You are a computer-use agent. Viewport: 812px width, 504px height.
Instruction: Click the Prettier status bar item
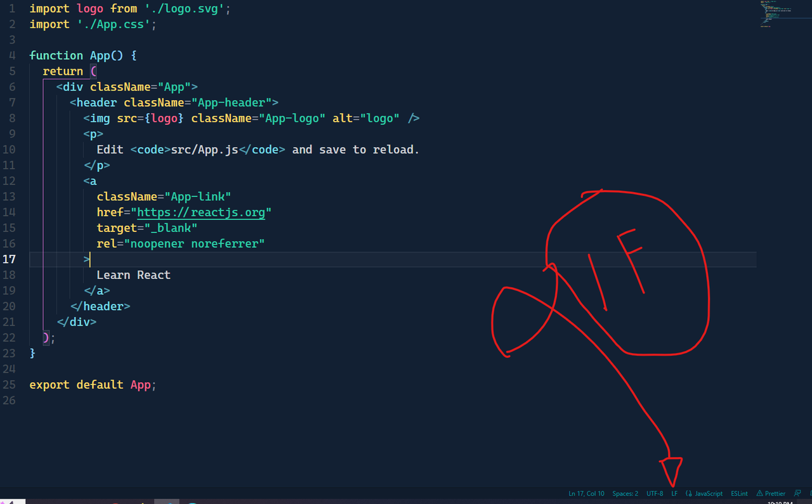[x=770, y=493]
